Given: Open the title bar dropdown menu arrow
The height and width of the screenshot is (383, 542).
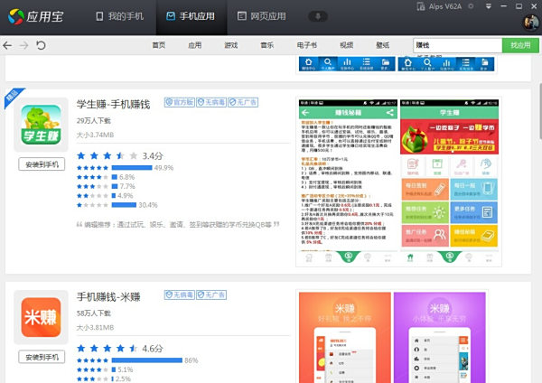Looking at the screenshot, I should 489,6.
